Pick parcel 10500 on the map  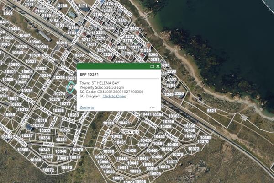[34, 42]
